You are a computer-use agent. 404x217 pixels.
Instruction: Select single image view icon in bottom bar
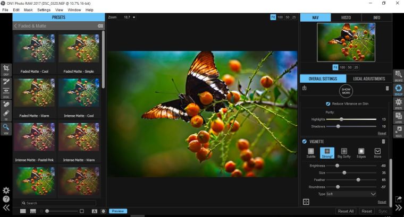coord(23,211)
